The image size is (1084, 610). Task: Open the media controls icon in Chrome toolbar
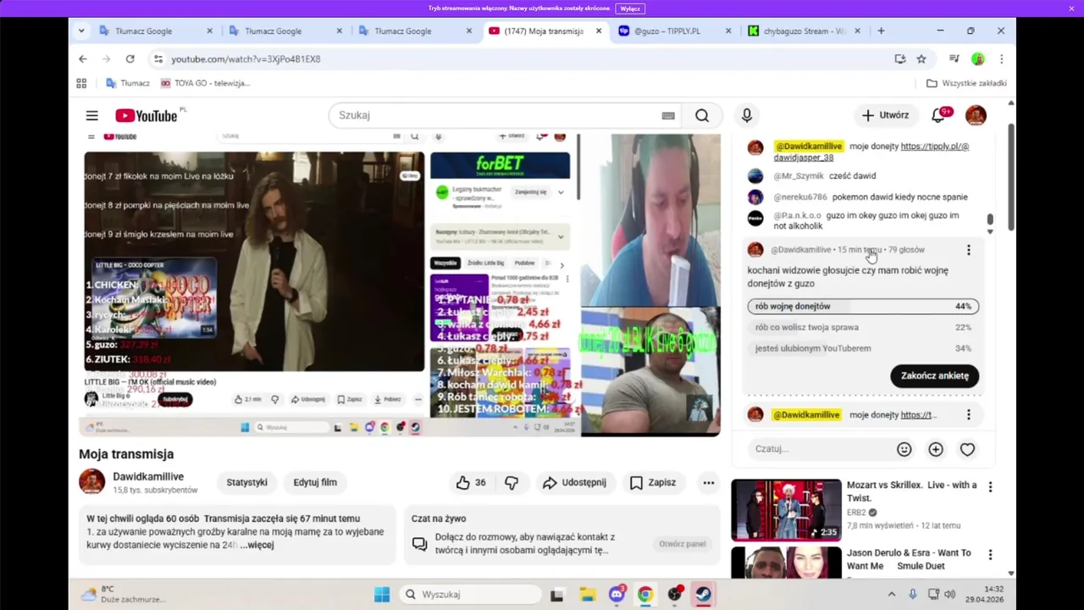954,58
